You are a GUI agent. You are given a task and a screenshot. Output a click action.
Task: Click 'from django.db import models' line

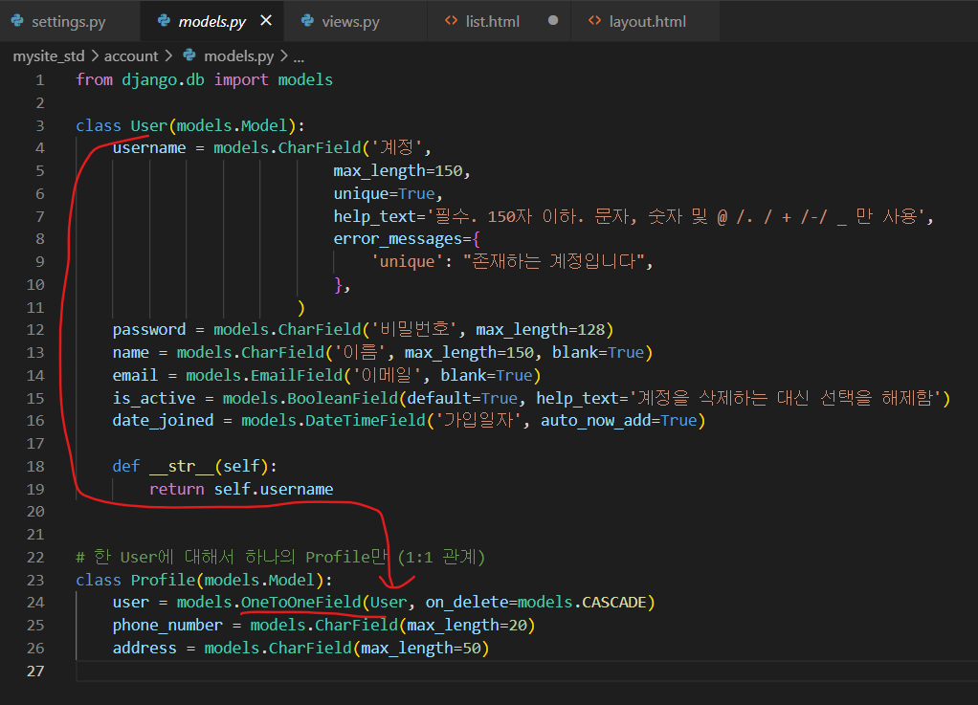point(204,79)
